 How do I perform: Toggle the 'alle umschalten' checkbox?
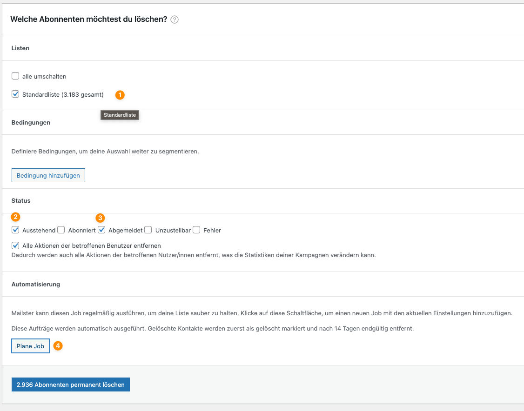(15, 76)
